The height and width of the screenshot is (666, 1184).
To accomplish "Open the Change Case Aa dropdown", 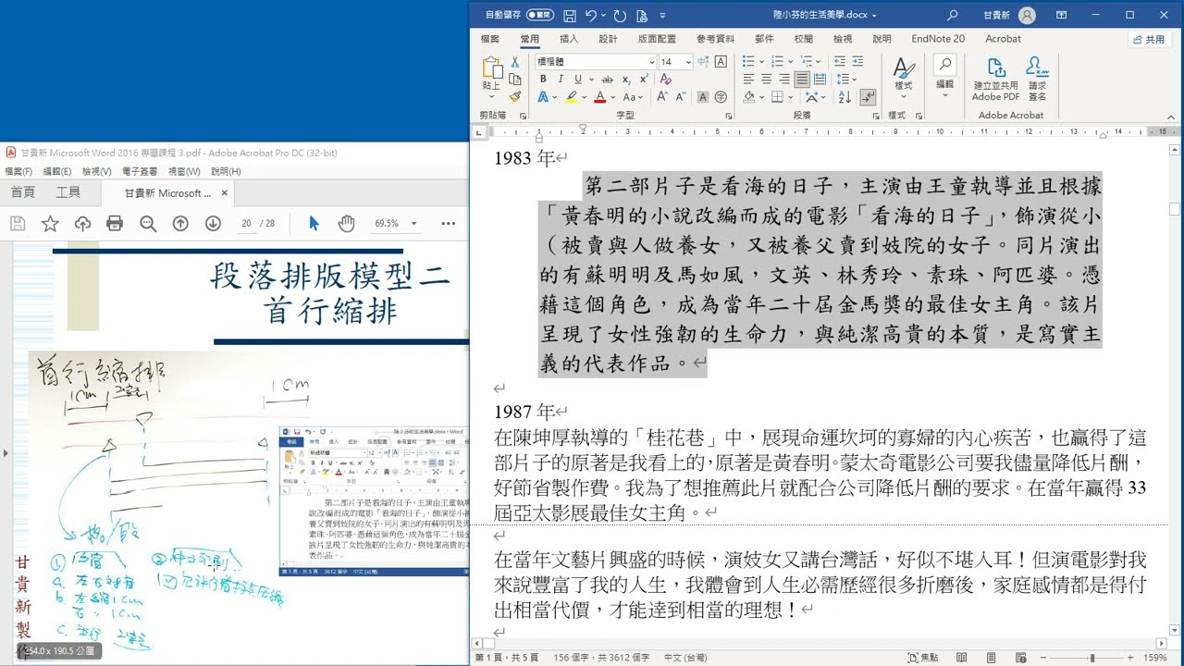I will pos(633,97).
